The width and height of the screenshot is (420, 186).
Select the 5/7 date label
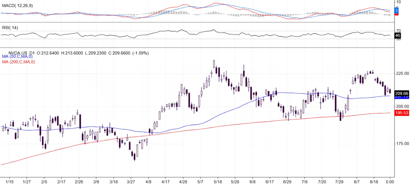(x=200, y=181)
